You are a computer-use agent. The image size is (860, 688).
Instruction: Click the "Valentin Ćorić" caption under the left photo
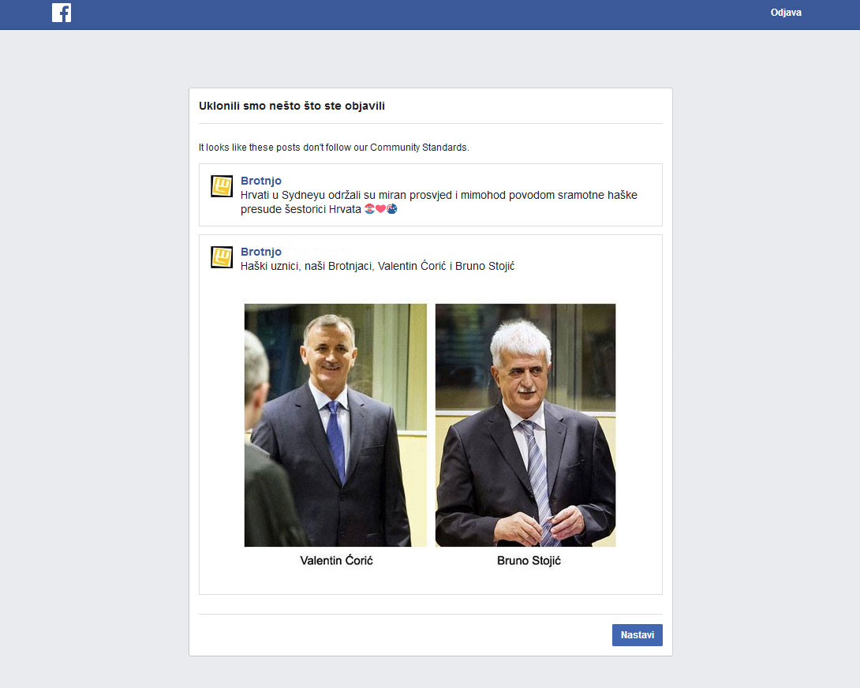click(336, 561)
